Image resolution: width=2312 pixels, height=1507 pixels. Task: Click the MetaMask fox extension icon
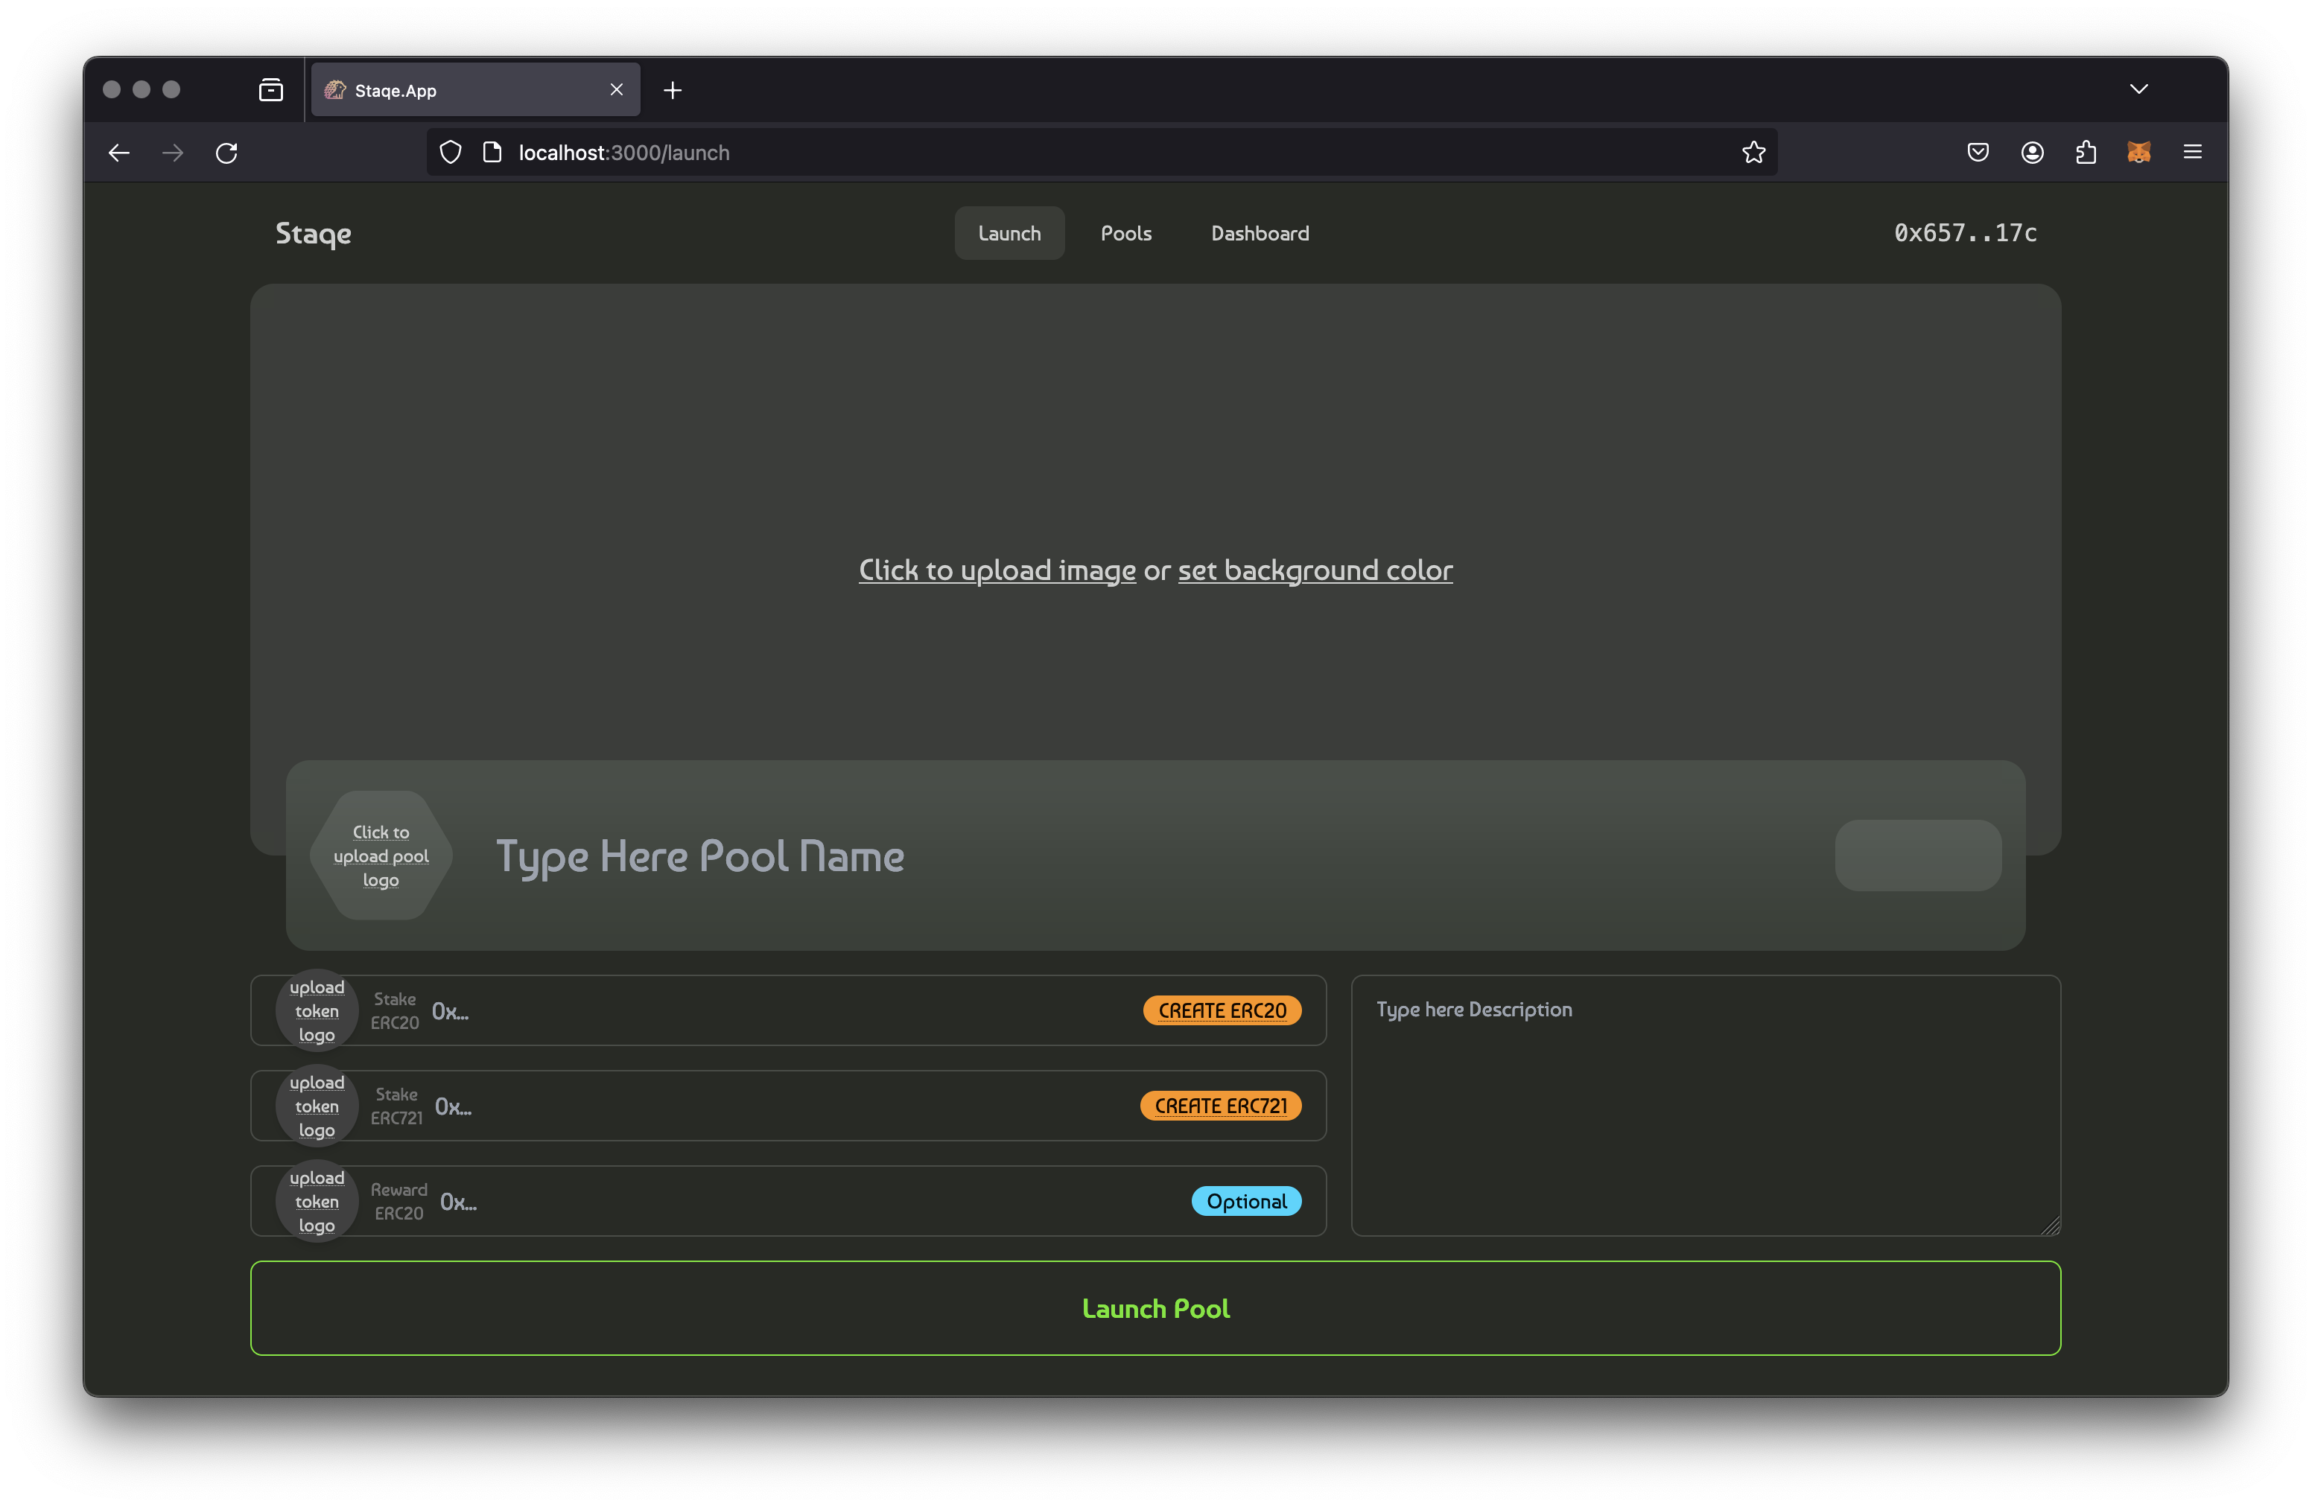click(x=2138, y=153)
